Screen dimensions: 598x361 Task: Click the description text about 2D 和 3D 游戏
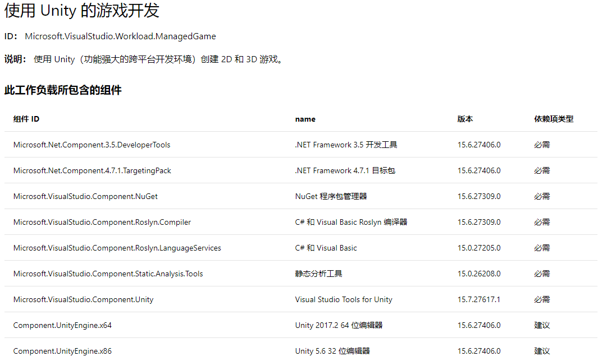(159, 59)
